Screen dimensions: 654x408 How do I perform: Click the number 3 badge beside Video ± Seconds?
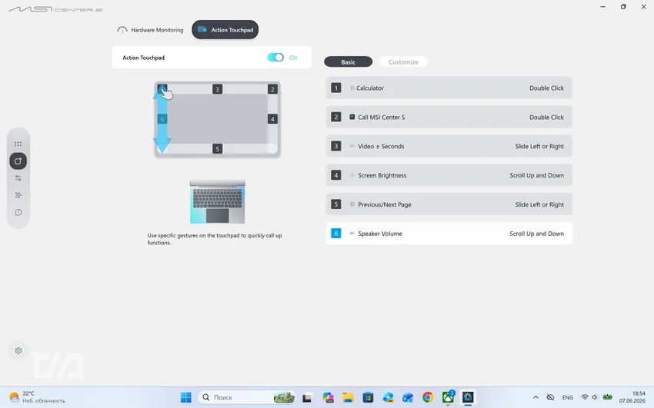click(x=335, y=146)
